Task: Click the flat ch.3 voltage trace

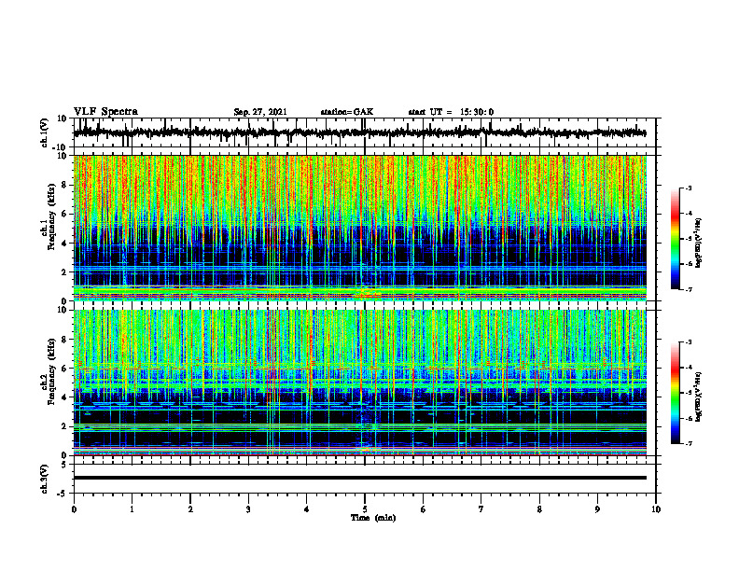Action: (x=359, y=478)
